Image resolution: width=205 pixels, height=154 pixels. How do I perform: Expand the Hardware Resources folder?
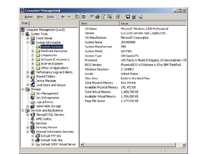coord(33,51)
